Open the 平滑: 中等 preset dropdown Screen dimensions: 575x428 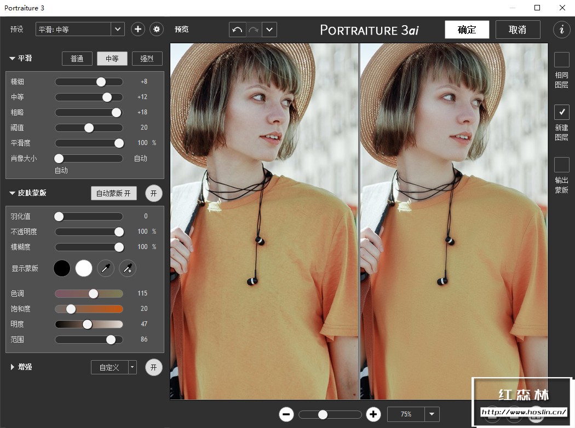point(80,30)
